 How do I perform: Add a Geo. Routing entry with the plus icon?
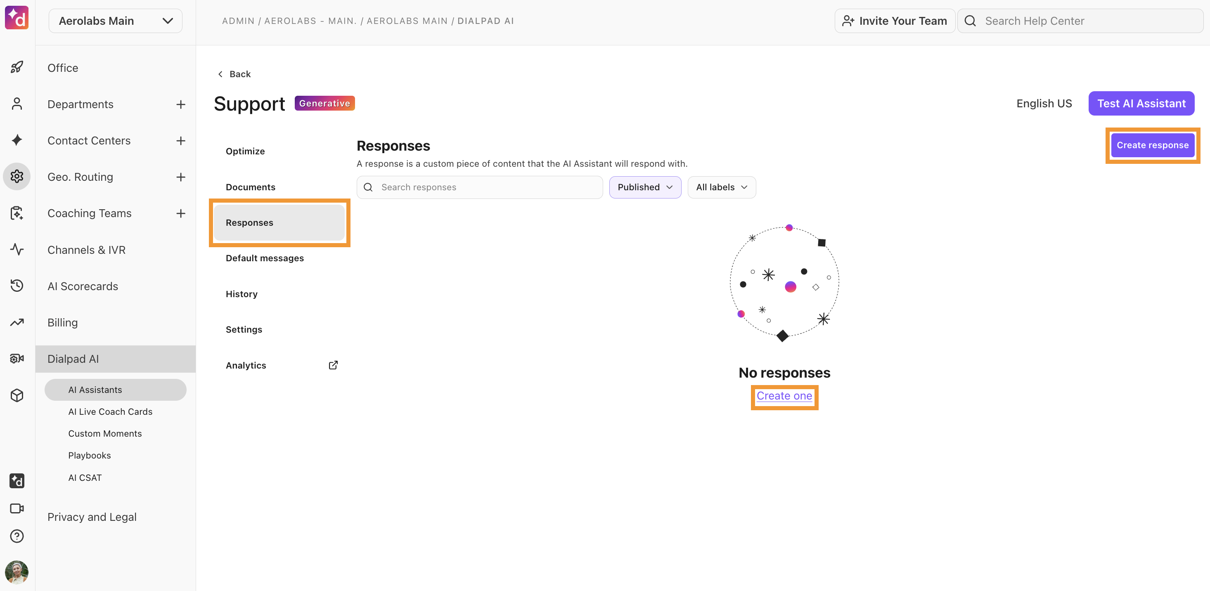click(x=181, y=177)
